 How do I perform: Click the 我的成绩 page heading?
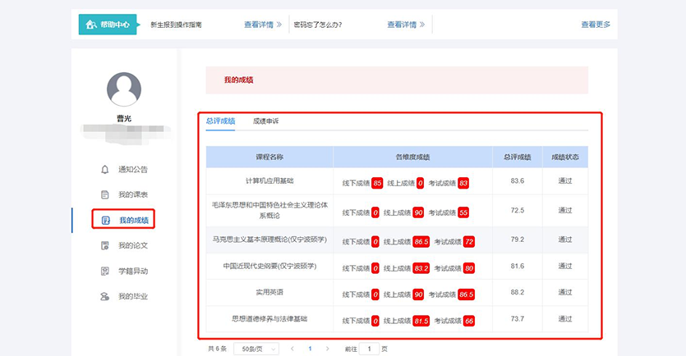(x=239, y=80)
